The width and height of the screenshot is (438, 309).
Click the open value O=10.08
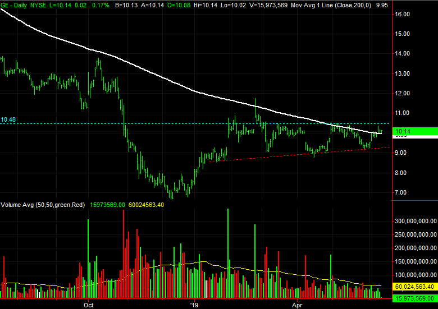pyautogui.click(x=179, y=5)
